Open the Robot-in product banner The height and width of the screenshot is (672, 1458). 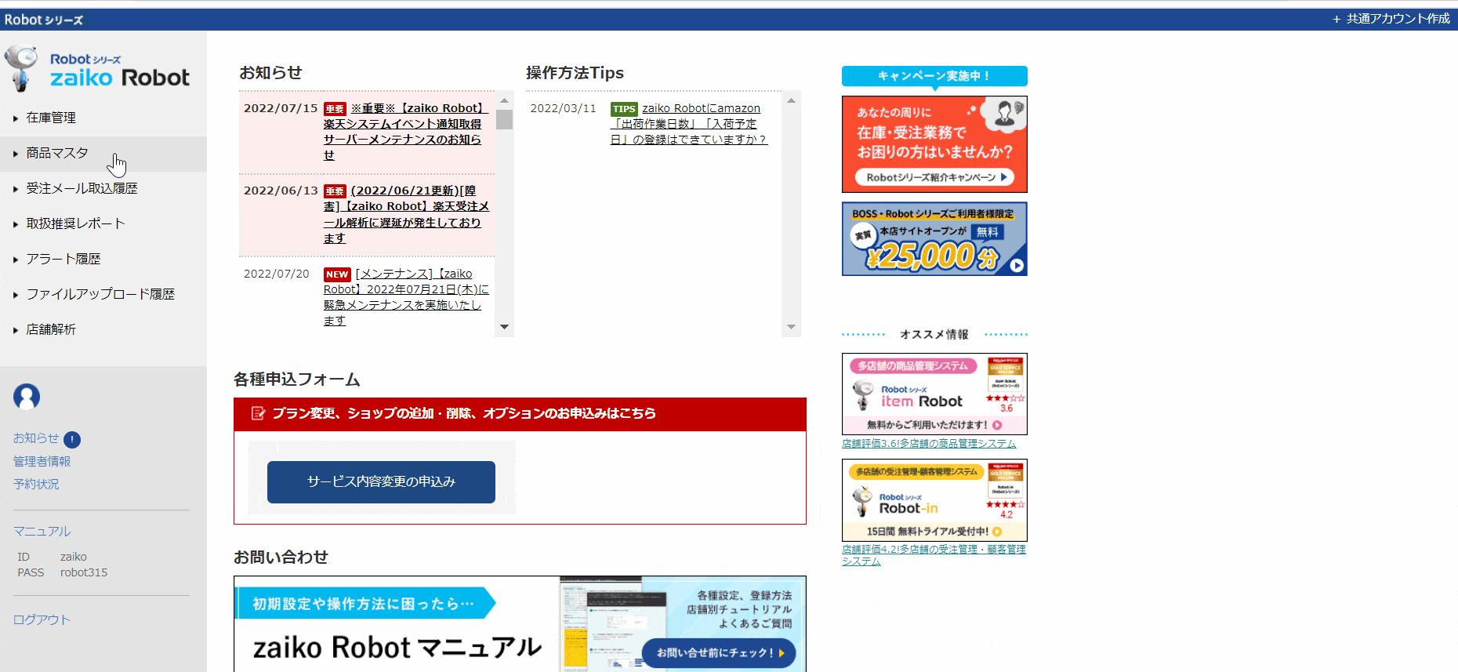934,499
